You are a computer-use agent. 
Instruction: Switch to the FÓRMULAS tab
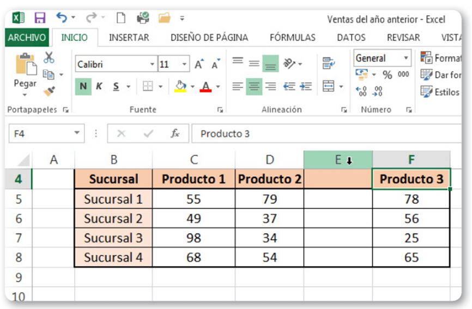tap(293, 38)
